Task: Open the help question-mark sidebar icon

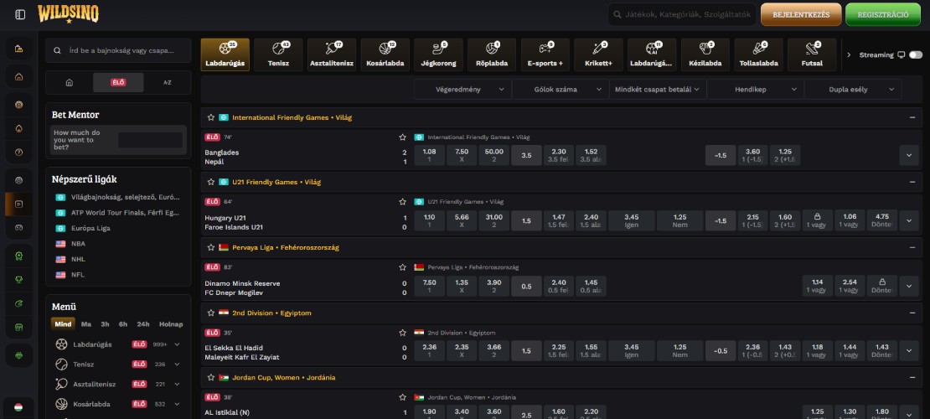Action: (19, 153)
